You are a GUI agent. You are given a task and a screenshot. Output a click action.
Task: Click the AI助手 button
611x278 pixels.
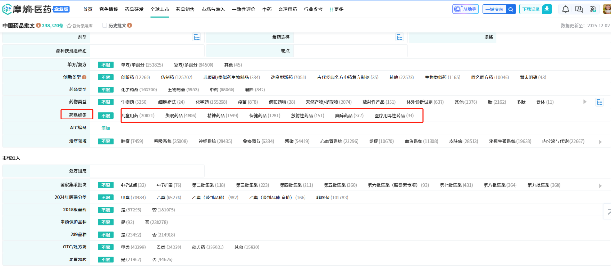tap(465, 9)
